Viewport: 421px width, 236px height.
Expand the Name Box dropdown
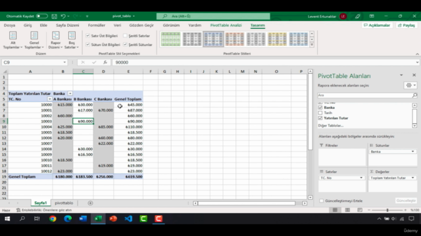64,62
